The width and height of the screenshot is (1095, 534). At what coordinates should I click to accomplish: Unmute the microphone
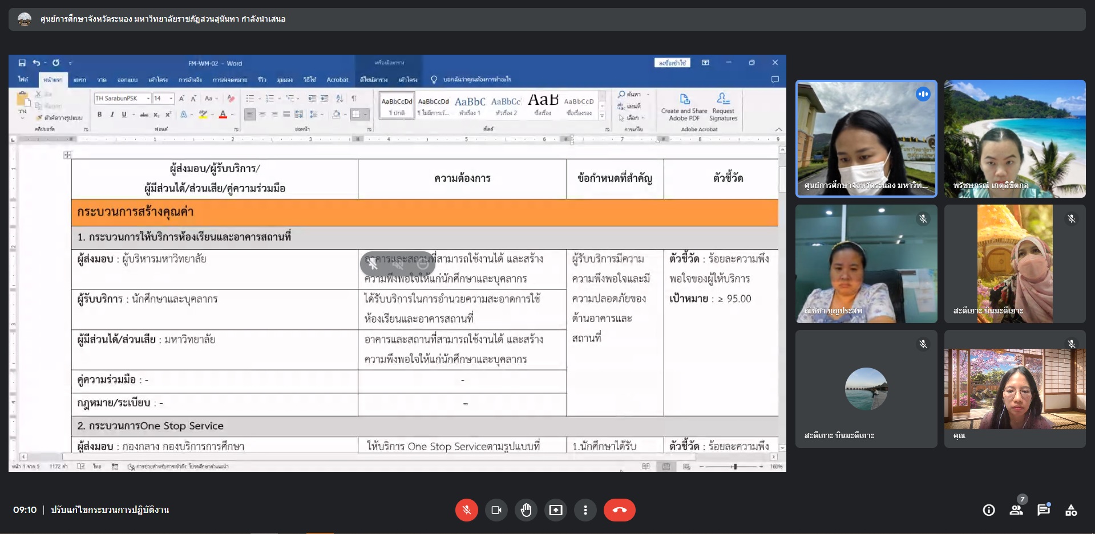466,510
